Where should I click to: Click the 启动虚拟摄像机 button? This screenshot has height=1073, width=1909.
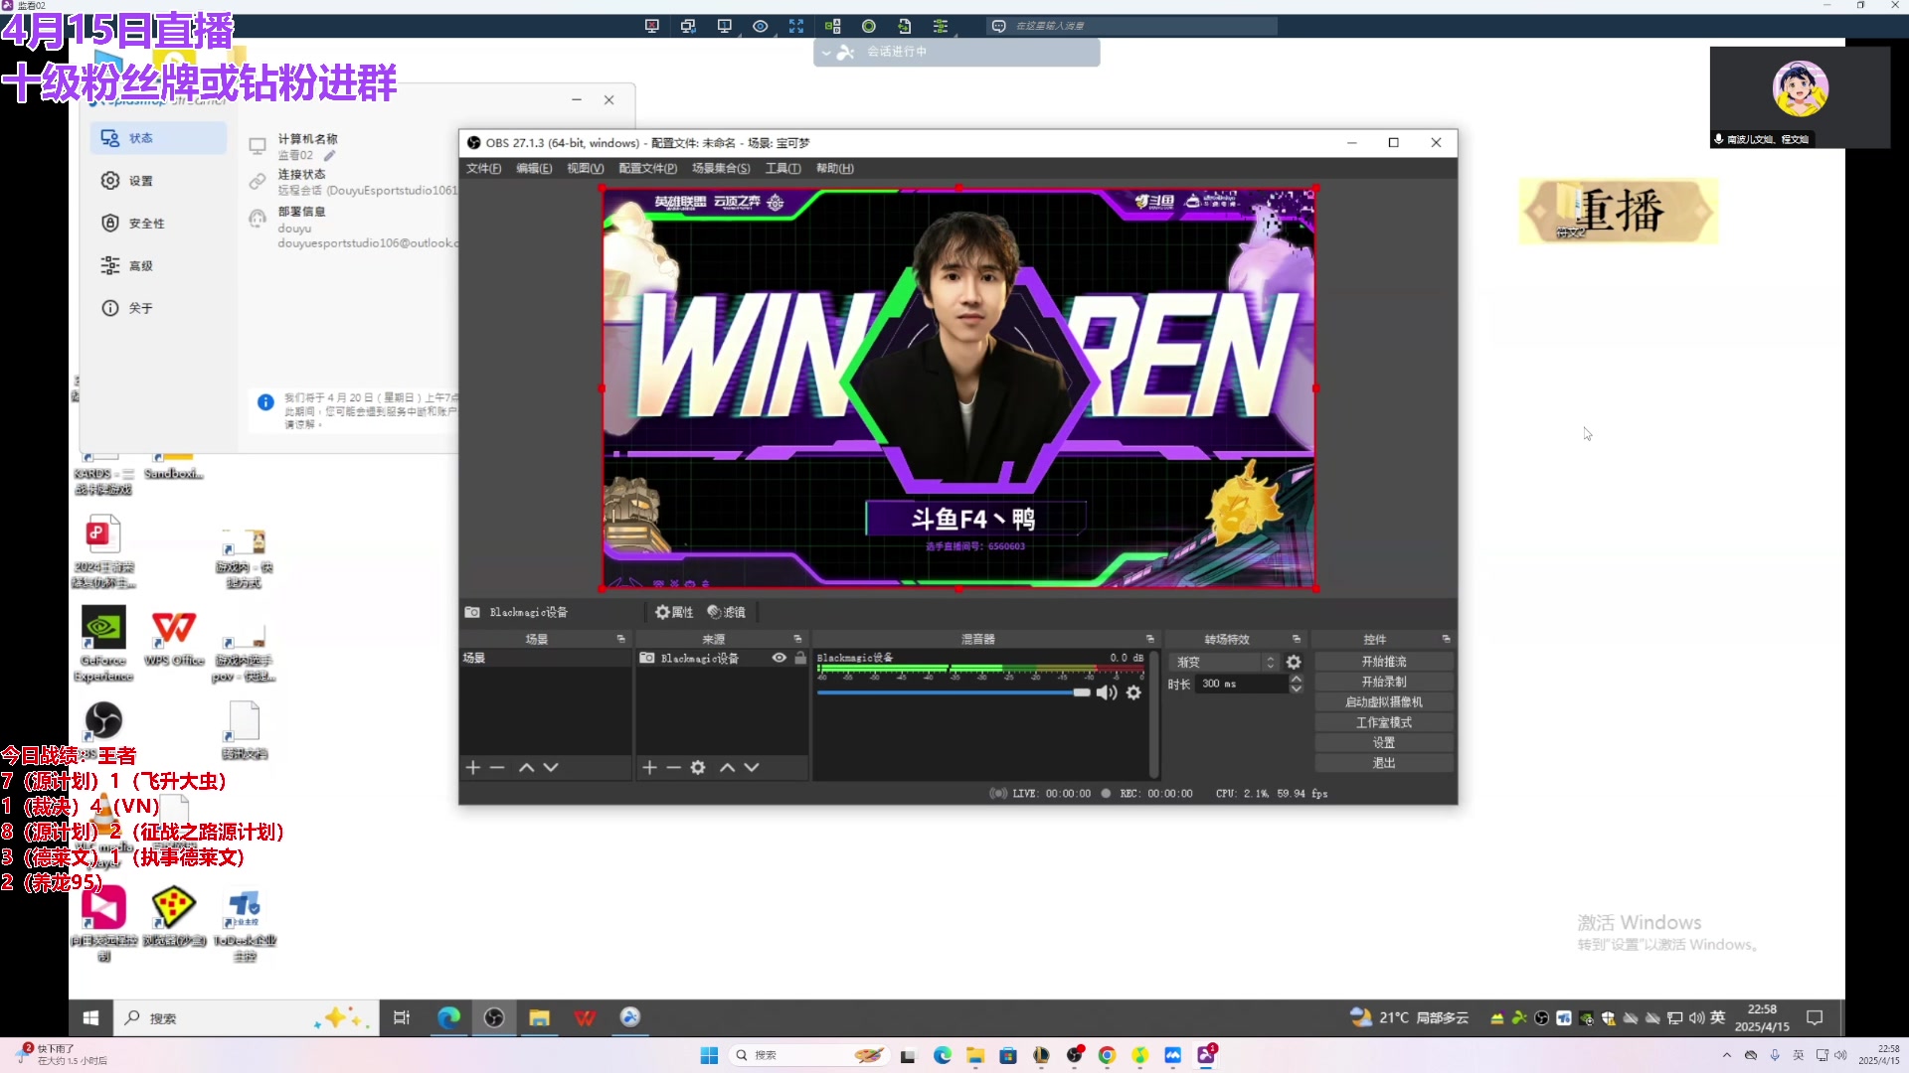pos(1384,702)
